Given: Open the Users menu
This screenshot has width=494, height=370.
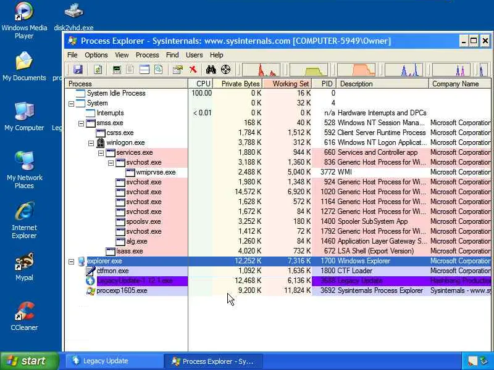Looking at the screenshot, I should coord(194,55).
